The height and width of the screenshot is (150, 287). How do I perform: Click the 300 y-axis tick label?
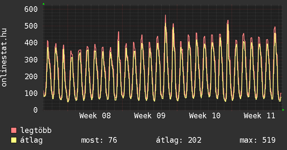[31, 60]
